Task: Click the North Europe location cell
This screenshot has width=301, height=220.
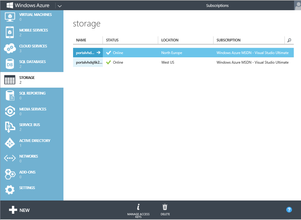Action: click(x=172, y=53)
